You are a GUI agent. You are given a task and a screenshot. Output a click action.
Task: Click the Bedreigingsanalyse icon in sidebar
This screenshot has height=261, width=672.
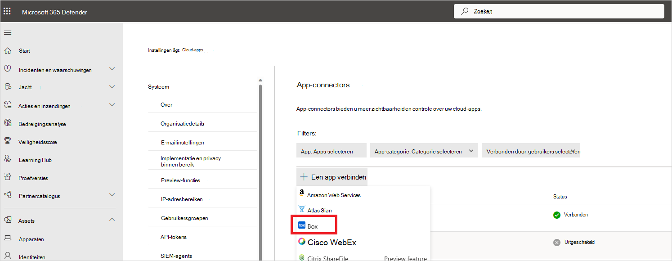8,123
